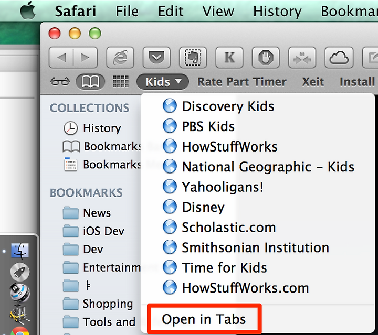The height and width of the screenshot is (335, 378).
Task: Click the Evernote clipper elephant icon
Action: pyautogui.click(x=193, y=58)
